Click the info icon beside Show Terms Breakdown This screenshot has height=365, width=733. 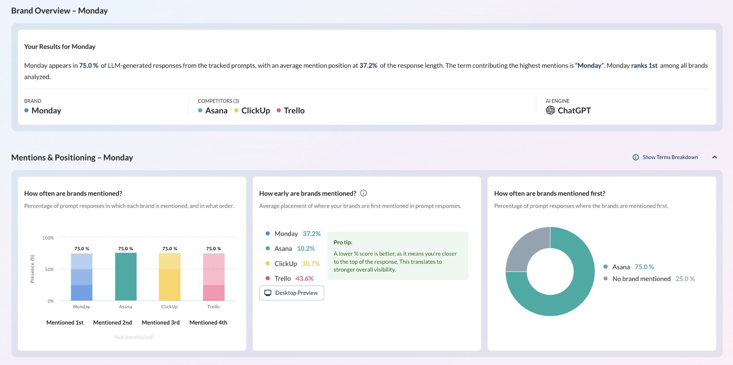(636, 157)
